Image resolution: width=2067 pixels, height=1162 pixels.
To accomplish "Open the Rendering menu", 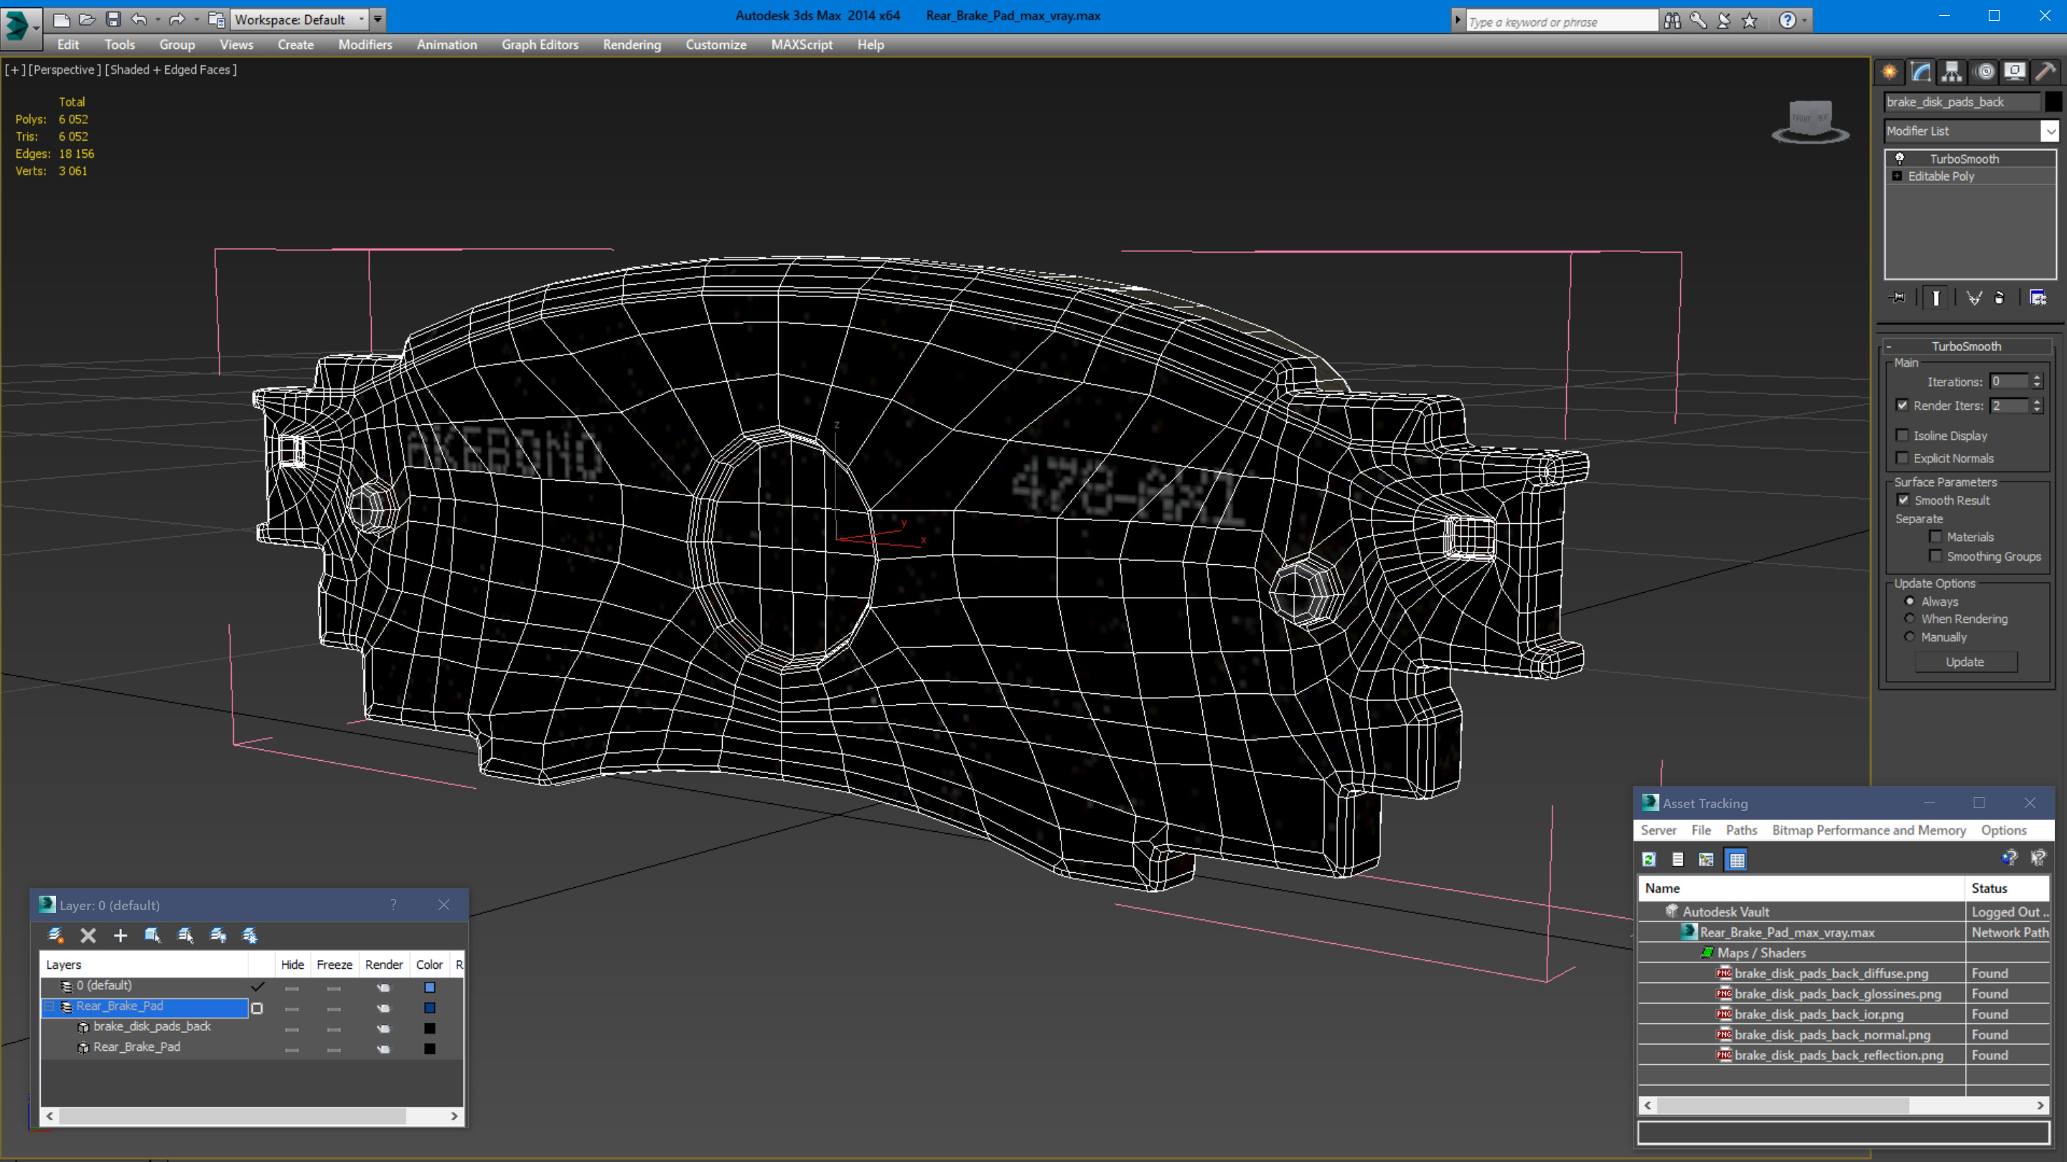I will click(632, 45).
